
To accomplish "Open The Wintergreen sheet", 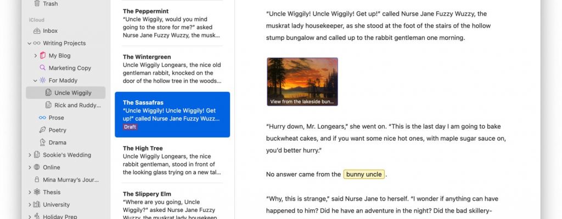I will point(172,68).
